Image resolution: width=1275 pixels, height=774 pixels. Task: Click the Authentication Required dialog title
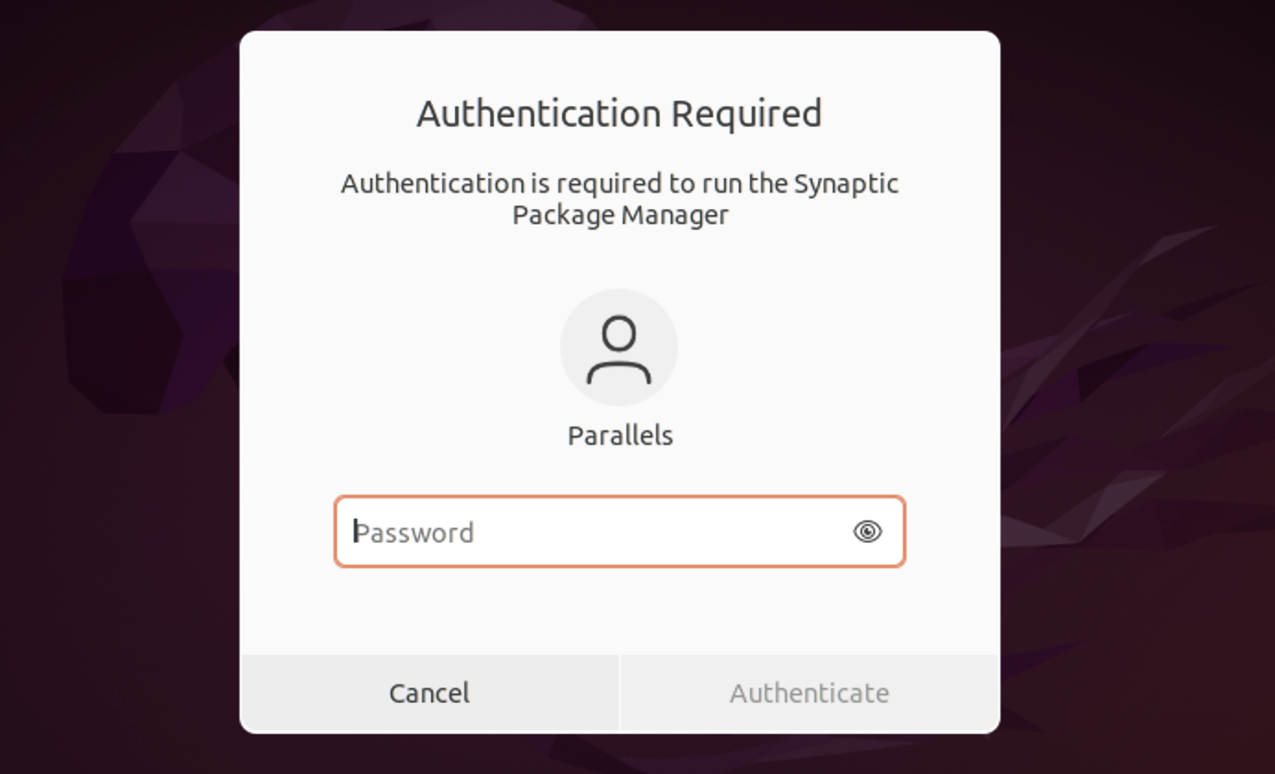tap(619, 112)
